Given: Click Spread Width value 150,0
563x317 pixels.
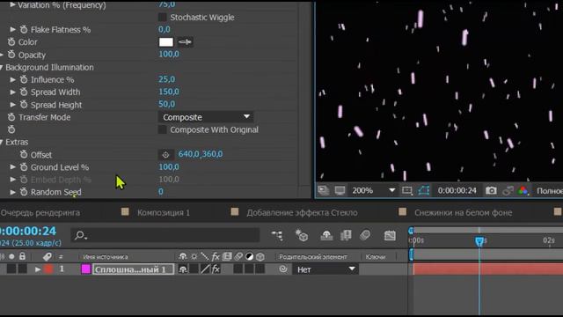Looking at the screenshot, I should click(x=169, y=92).
